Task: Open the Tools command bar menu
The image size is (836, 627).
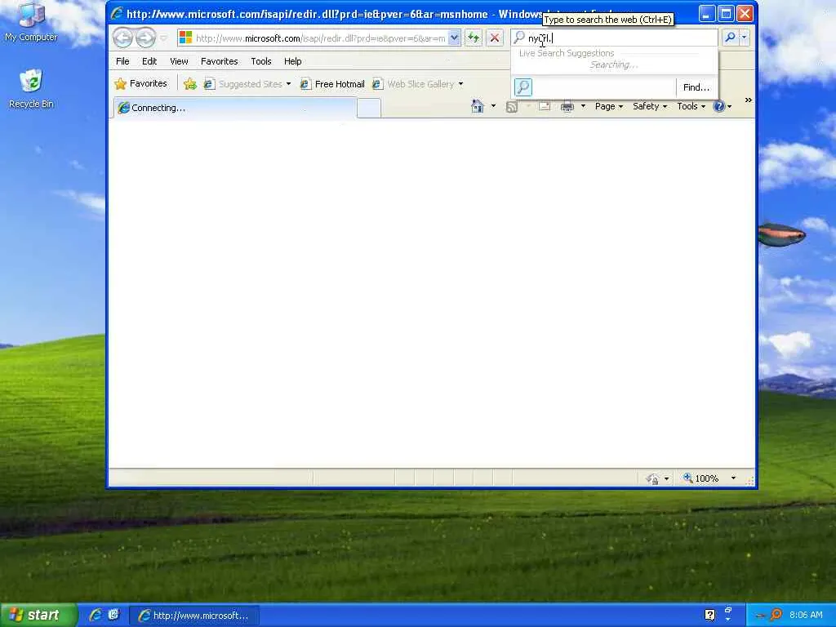Action: [691, 106]
